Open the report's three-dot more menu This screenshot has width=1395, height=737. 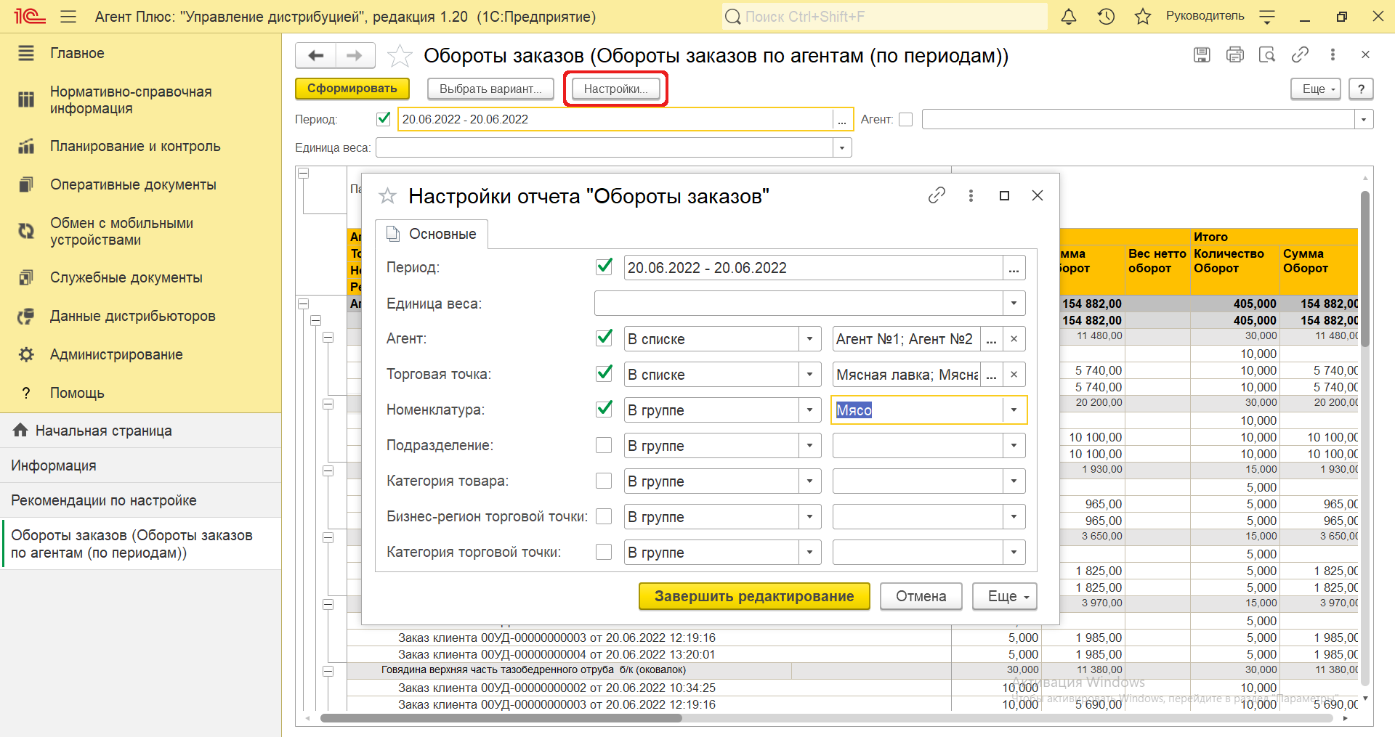click(x=1333, y=54)
